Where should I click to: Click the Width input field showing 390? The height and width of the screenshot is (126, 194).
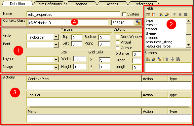(x=80, y=59)
